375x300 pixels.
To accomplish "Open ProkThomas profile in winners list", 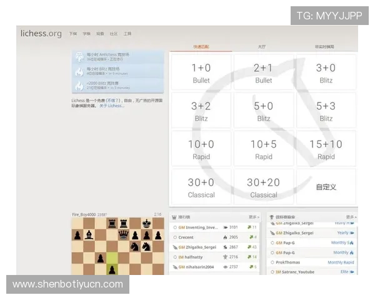I will coord(287,262).
